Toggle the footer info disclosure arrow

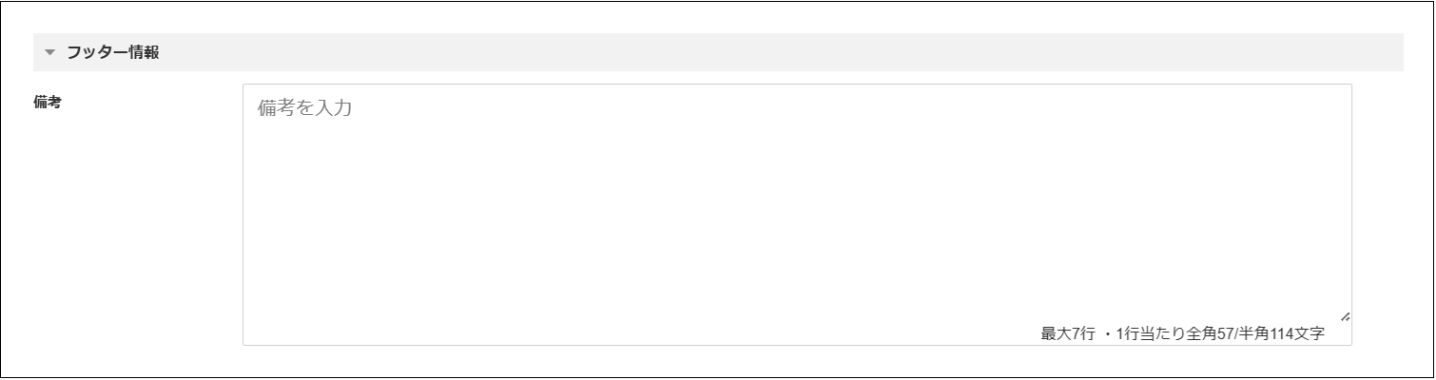50,53
